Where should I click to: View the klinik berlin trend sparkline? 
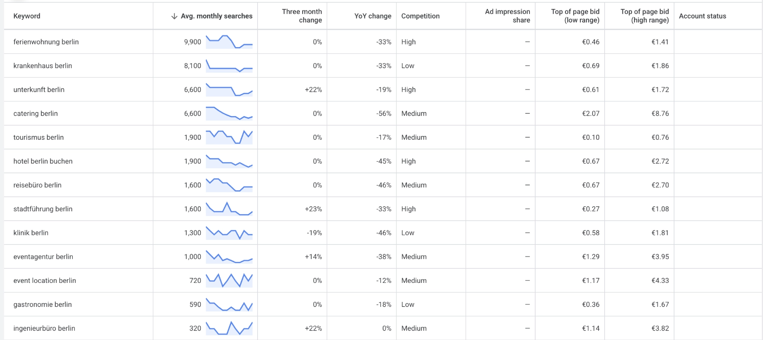229,233
